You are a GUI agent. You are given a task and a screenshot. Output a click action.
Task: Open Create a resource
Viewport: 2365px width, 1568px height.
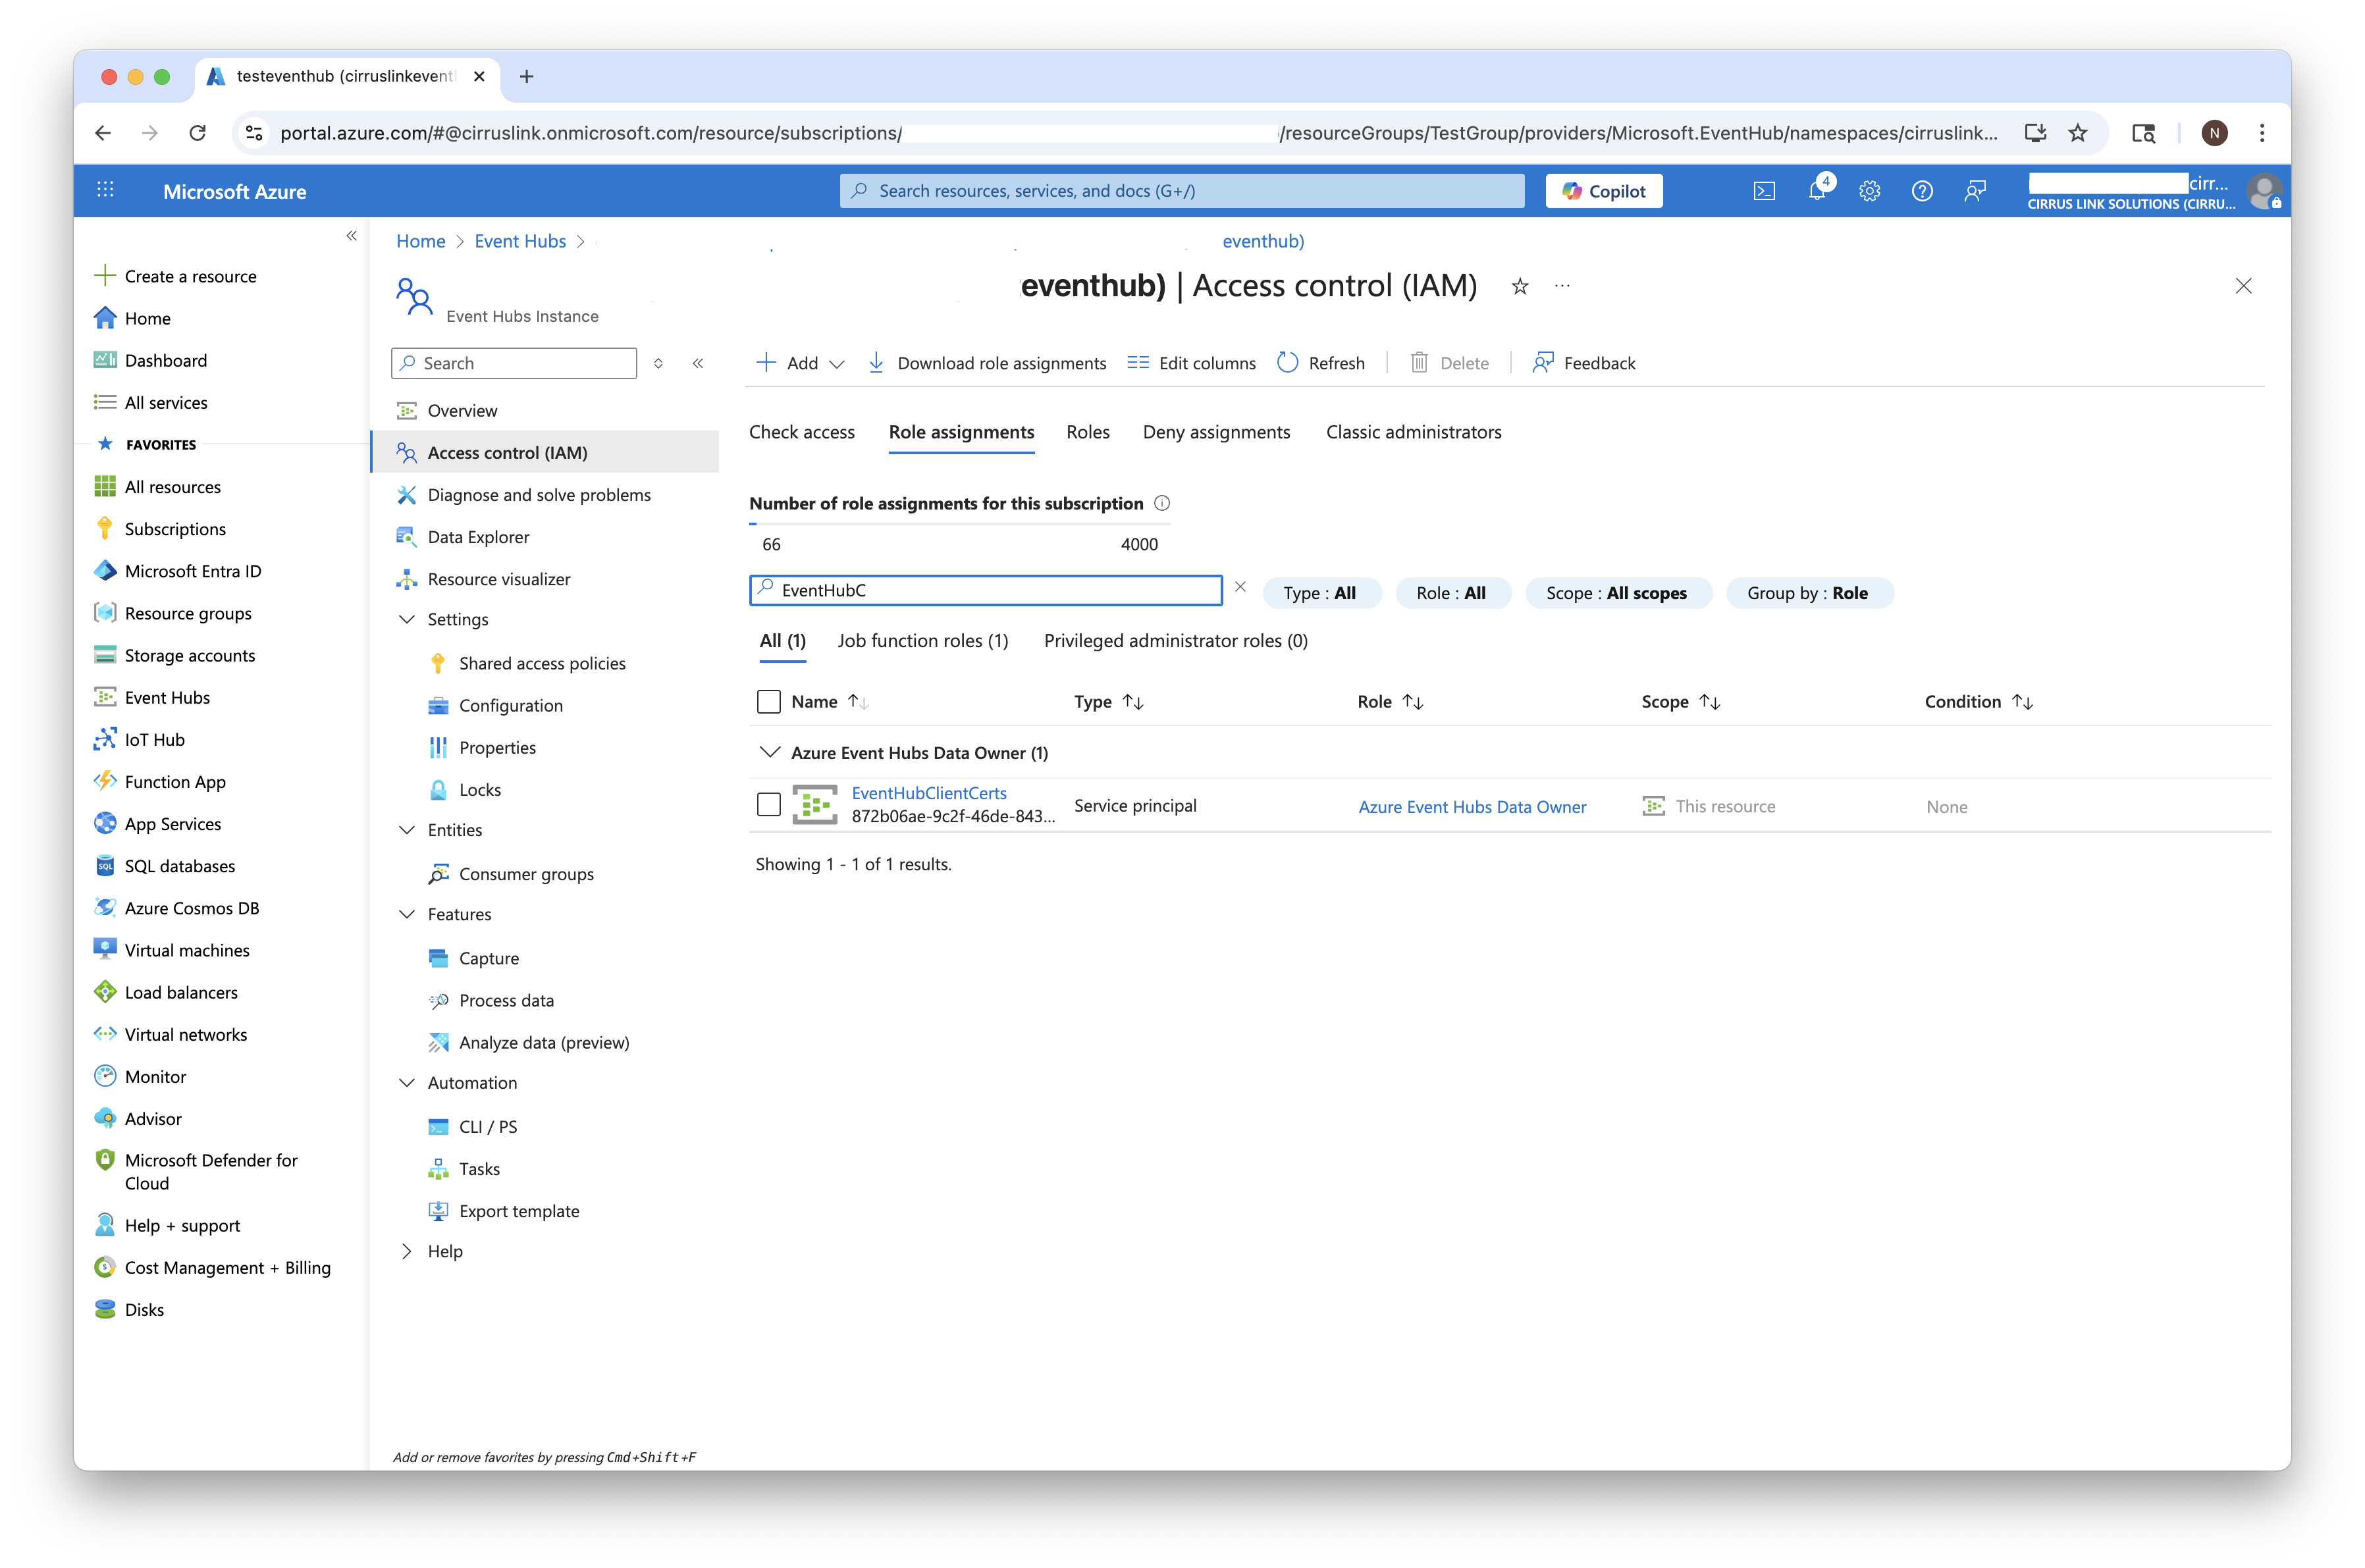[176, 276]
